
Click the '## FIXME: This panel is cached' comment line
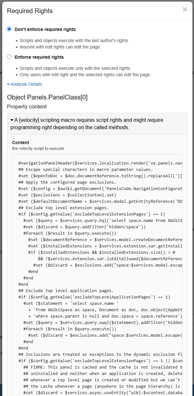point(102,367)
